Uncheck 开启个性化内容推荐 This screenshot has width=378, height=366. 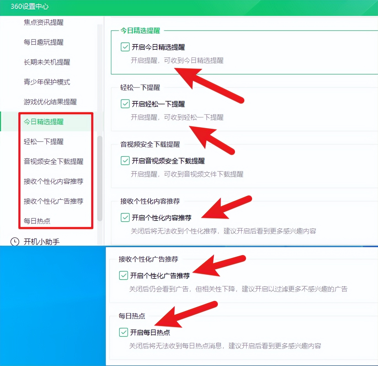[x=125, y=218]
